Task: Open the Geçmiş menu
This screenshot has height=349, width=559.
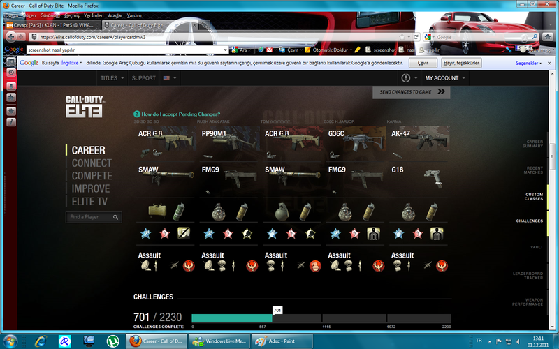Action: point(72,15)
